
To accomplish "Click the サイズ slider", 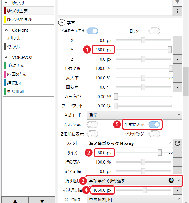I will click(x=143, y=153).
